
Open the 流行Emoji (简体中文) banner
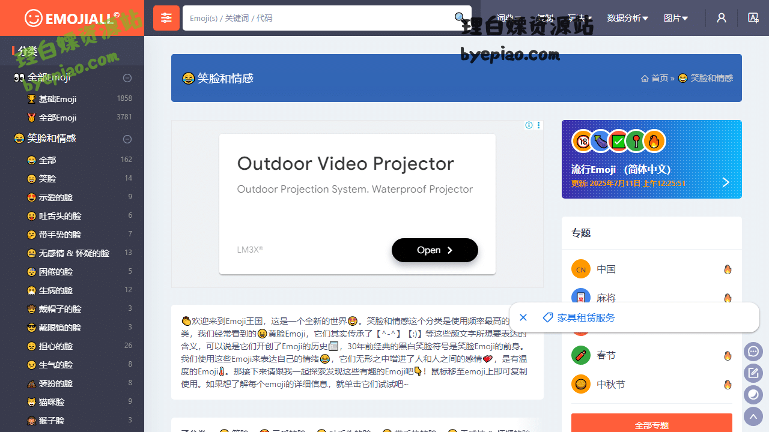point(652,159)
